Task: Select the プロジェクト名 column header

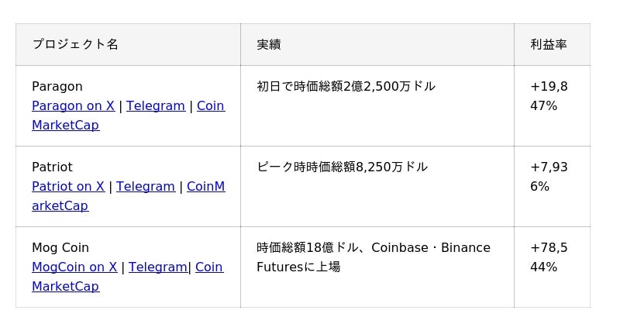Action: click(128, 44)
